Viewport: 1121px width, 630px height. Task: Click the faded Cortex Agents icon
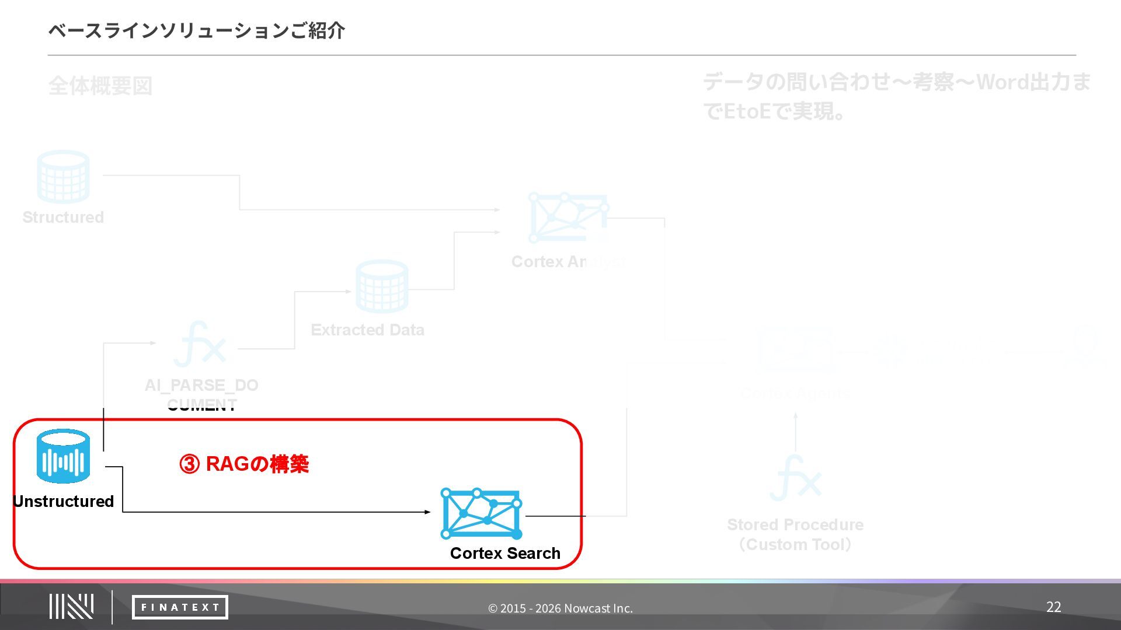[x=795, y=349]
